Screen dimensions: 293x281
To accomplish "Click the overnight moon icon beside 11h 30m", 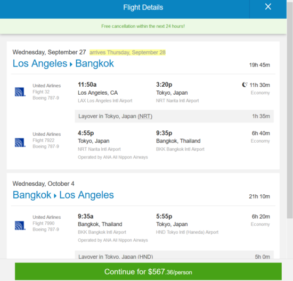I will tap(245, 85).
